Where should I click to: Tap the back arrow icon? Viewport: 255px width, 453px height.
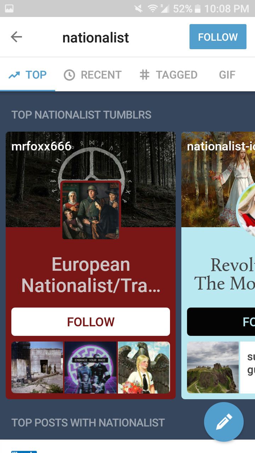(16, 37)
